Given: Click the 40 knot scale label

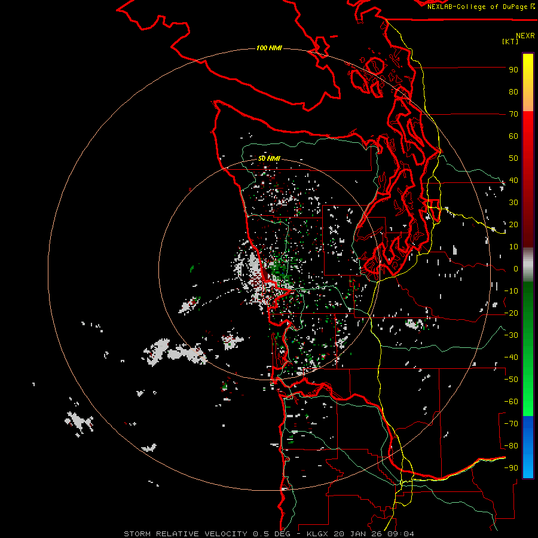Looking at the screenshot, I should pos(513,180).
